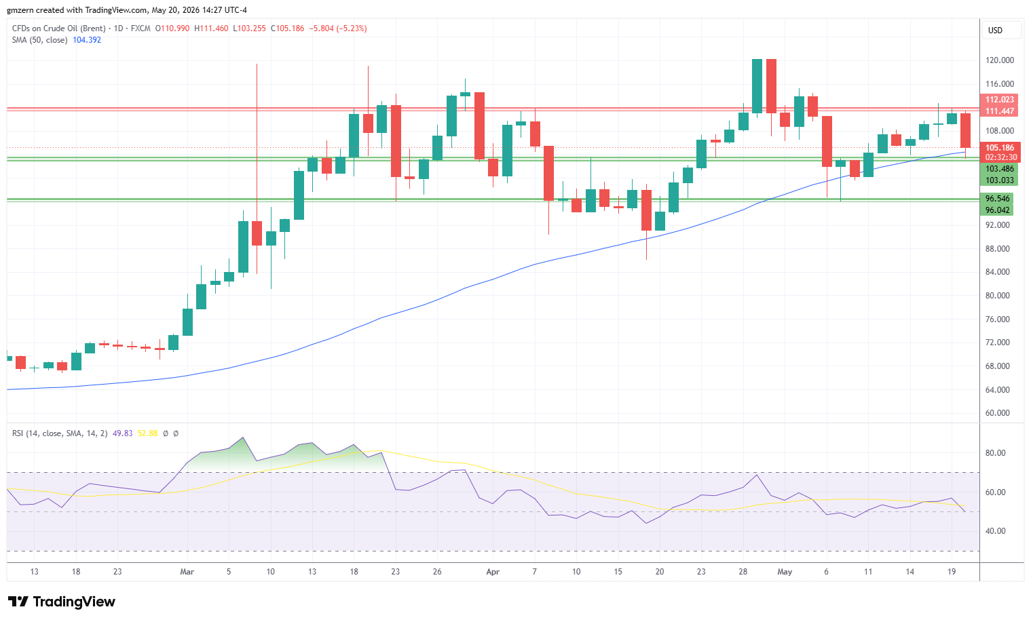Click 76.000 on the price scale
This screenshot has width=1031, height=622.
coord(998,319)
